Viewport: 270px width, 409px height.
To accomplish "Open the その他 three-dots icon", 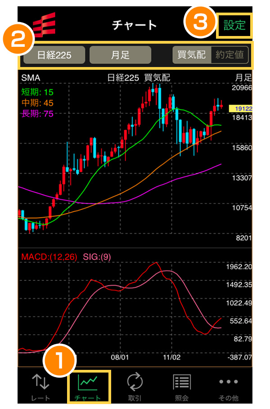I will (x=229, y=382).
